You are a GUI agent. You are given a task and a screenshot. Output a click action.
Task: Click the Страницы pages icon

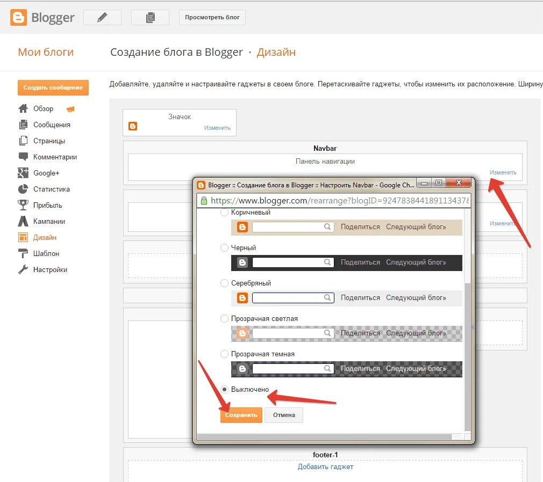(23, 141)
